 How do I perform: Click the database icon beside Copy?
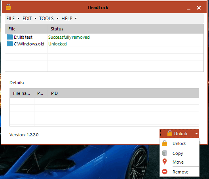pyautogui.click(x=165, y=153)
